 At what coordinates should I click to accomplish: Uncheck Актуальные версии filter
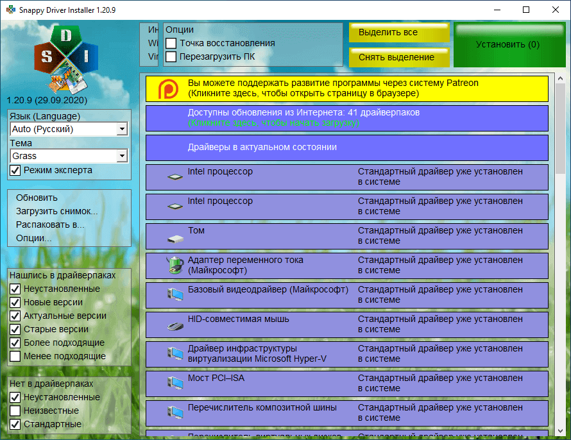pos(15,316)
